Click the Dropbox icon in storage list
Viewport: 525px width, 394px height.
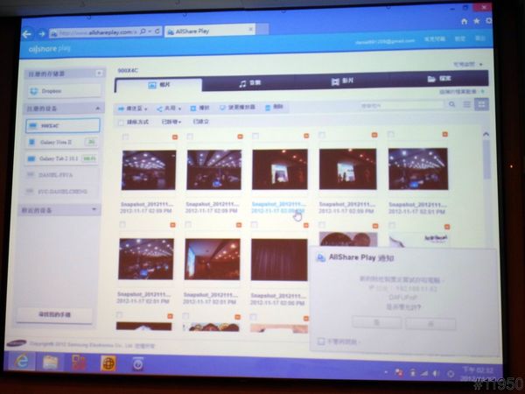click(x=34, y=91)
